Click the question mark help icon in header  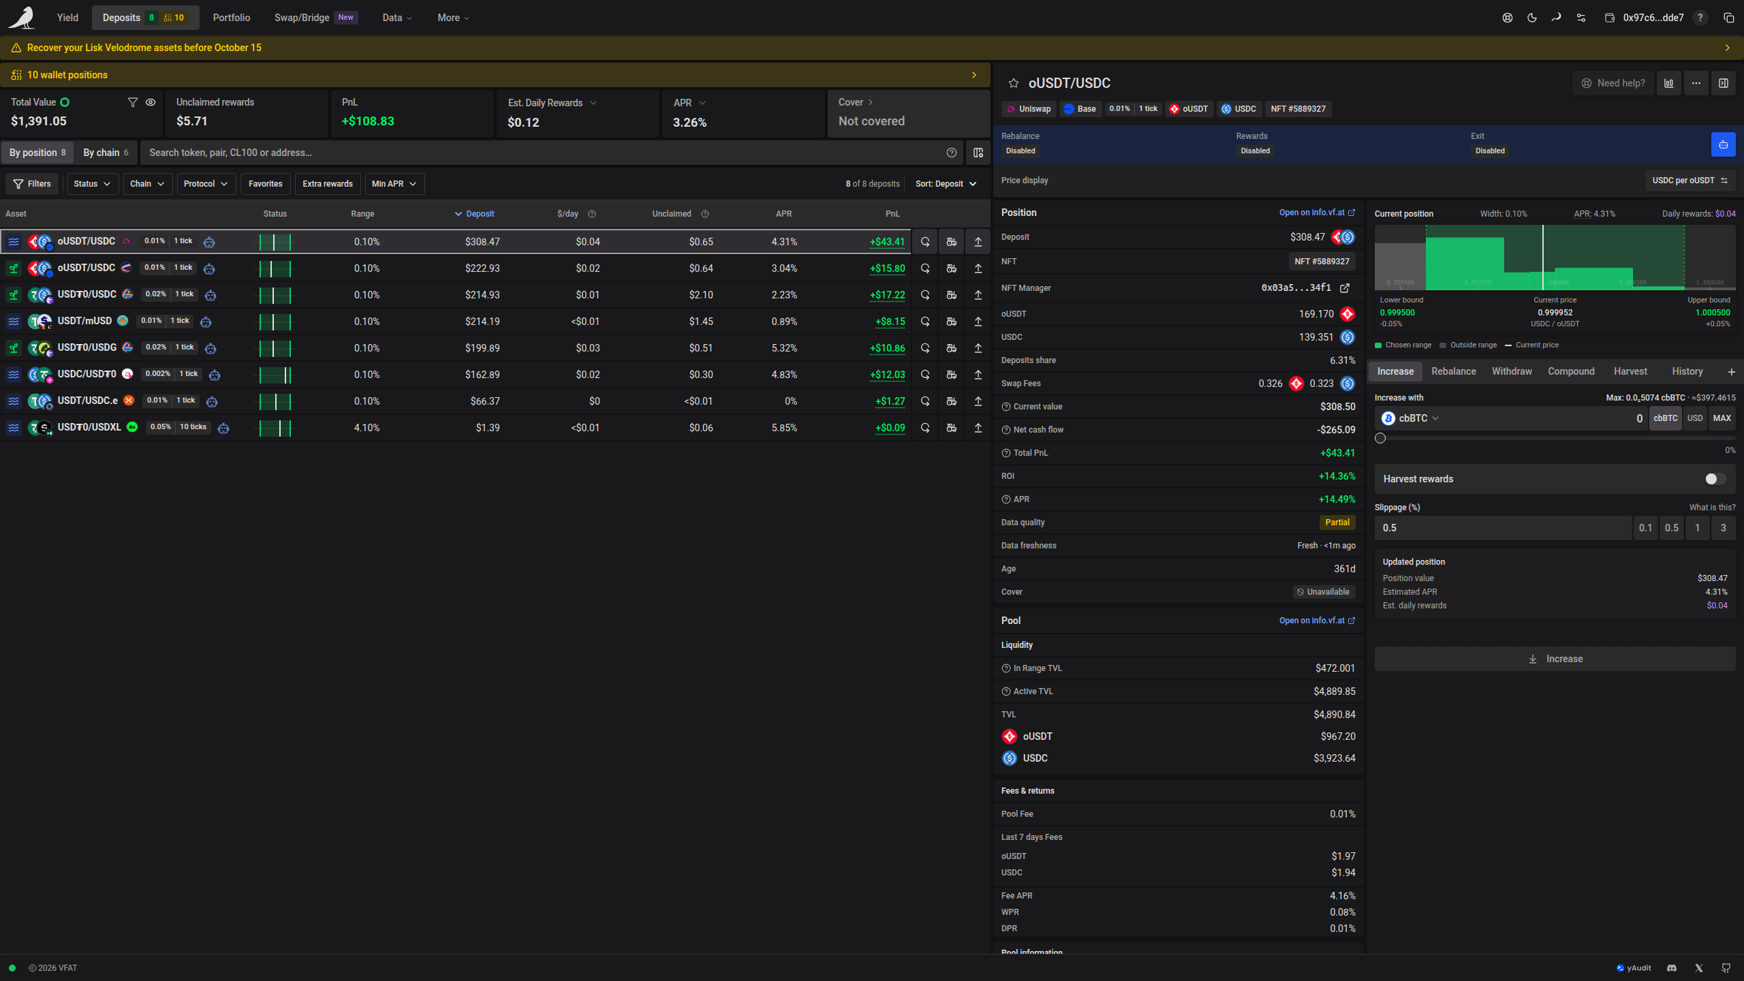1700,18
